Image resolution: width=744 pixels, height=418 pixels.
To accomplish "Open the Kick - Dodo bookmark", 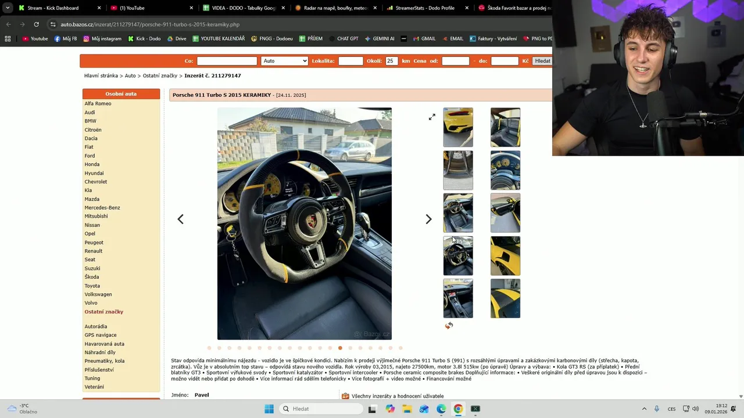I will 144,39.
